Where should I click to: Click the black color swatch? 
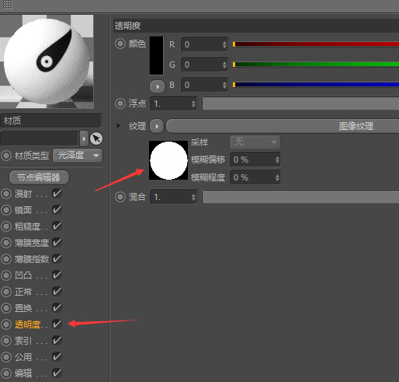tap(157, 56)
